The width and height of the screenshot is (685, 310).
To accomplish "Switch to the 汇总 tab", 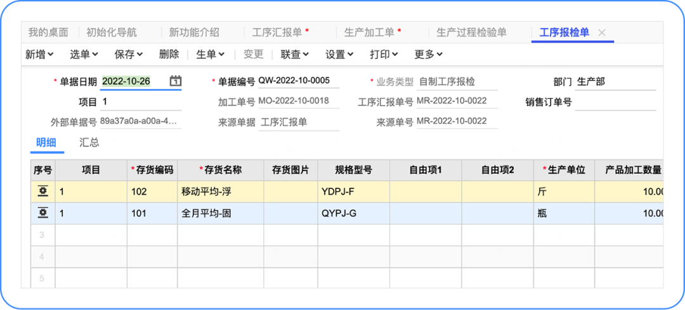I will [89, 142].
